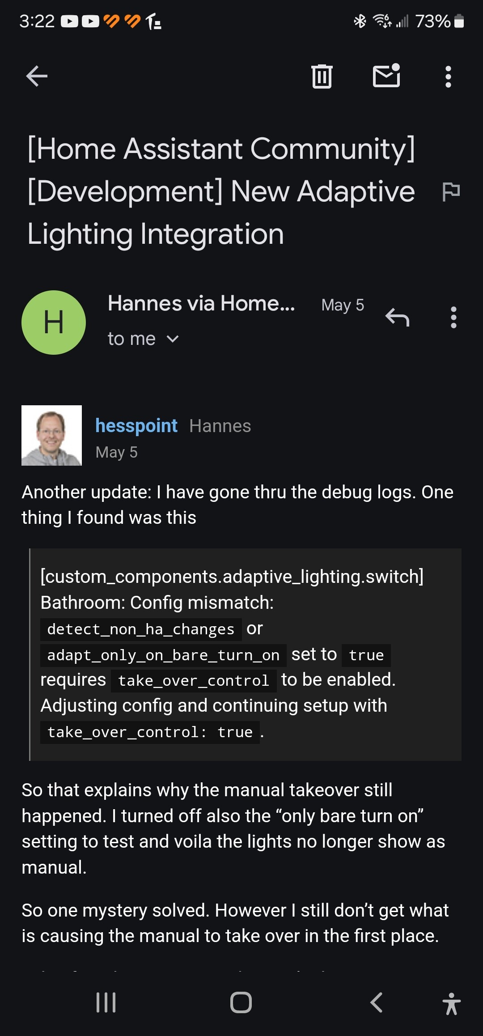Open the hesspoint username link
483x1036 pixels.
coord(136,426)
